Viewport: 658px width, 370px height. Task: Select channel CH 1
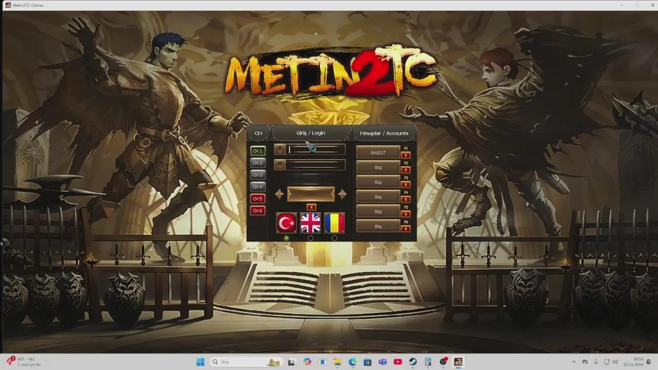pyautogui.click(x=258, y=151)
